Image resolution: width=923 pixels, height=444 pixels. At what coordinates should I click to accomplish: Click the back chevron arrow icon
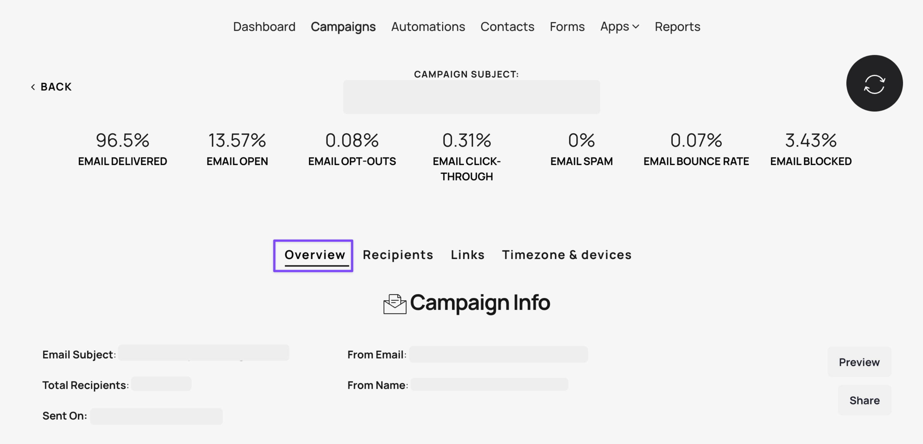click(x=33, y=87)
